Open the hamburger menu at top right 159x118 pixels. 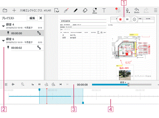pos(156,10)
